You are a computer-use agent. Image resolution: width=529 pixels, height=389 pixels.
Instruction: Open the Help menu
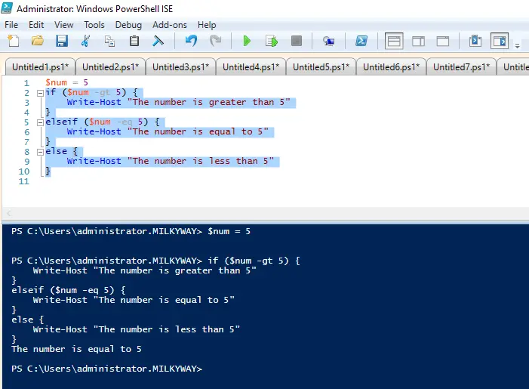click(207, 25)
